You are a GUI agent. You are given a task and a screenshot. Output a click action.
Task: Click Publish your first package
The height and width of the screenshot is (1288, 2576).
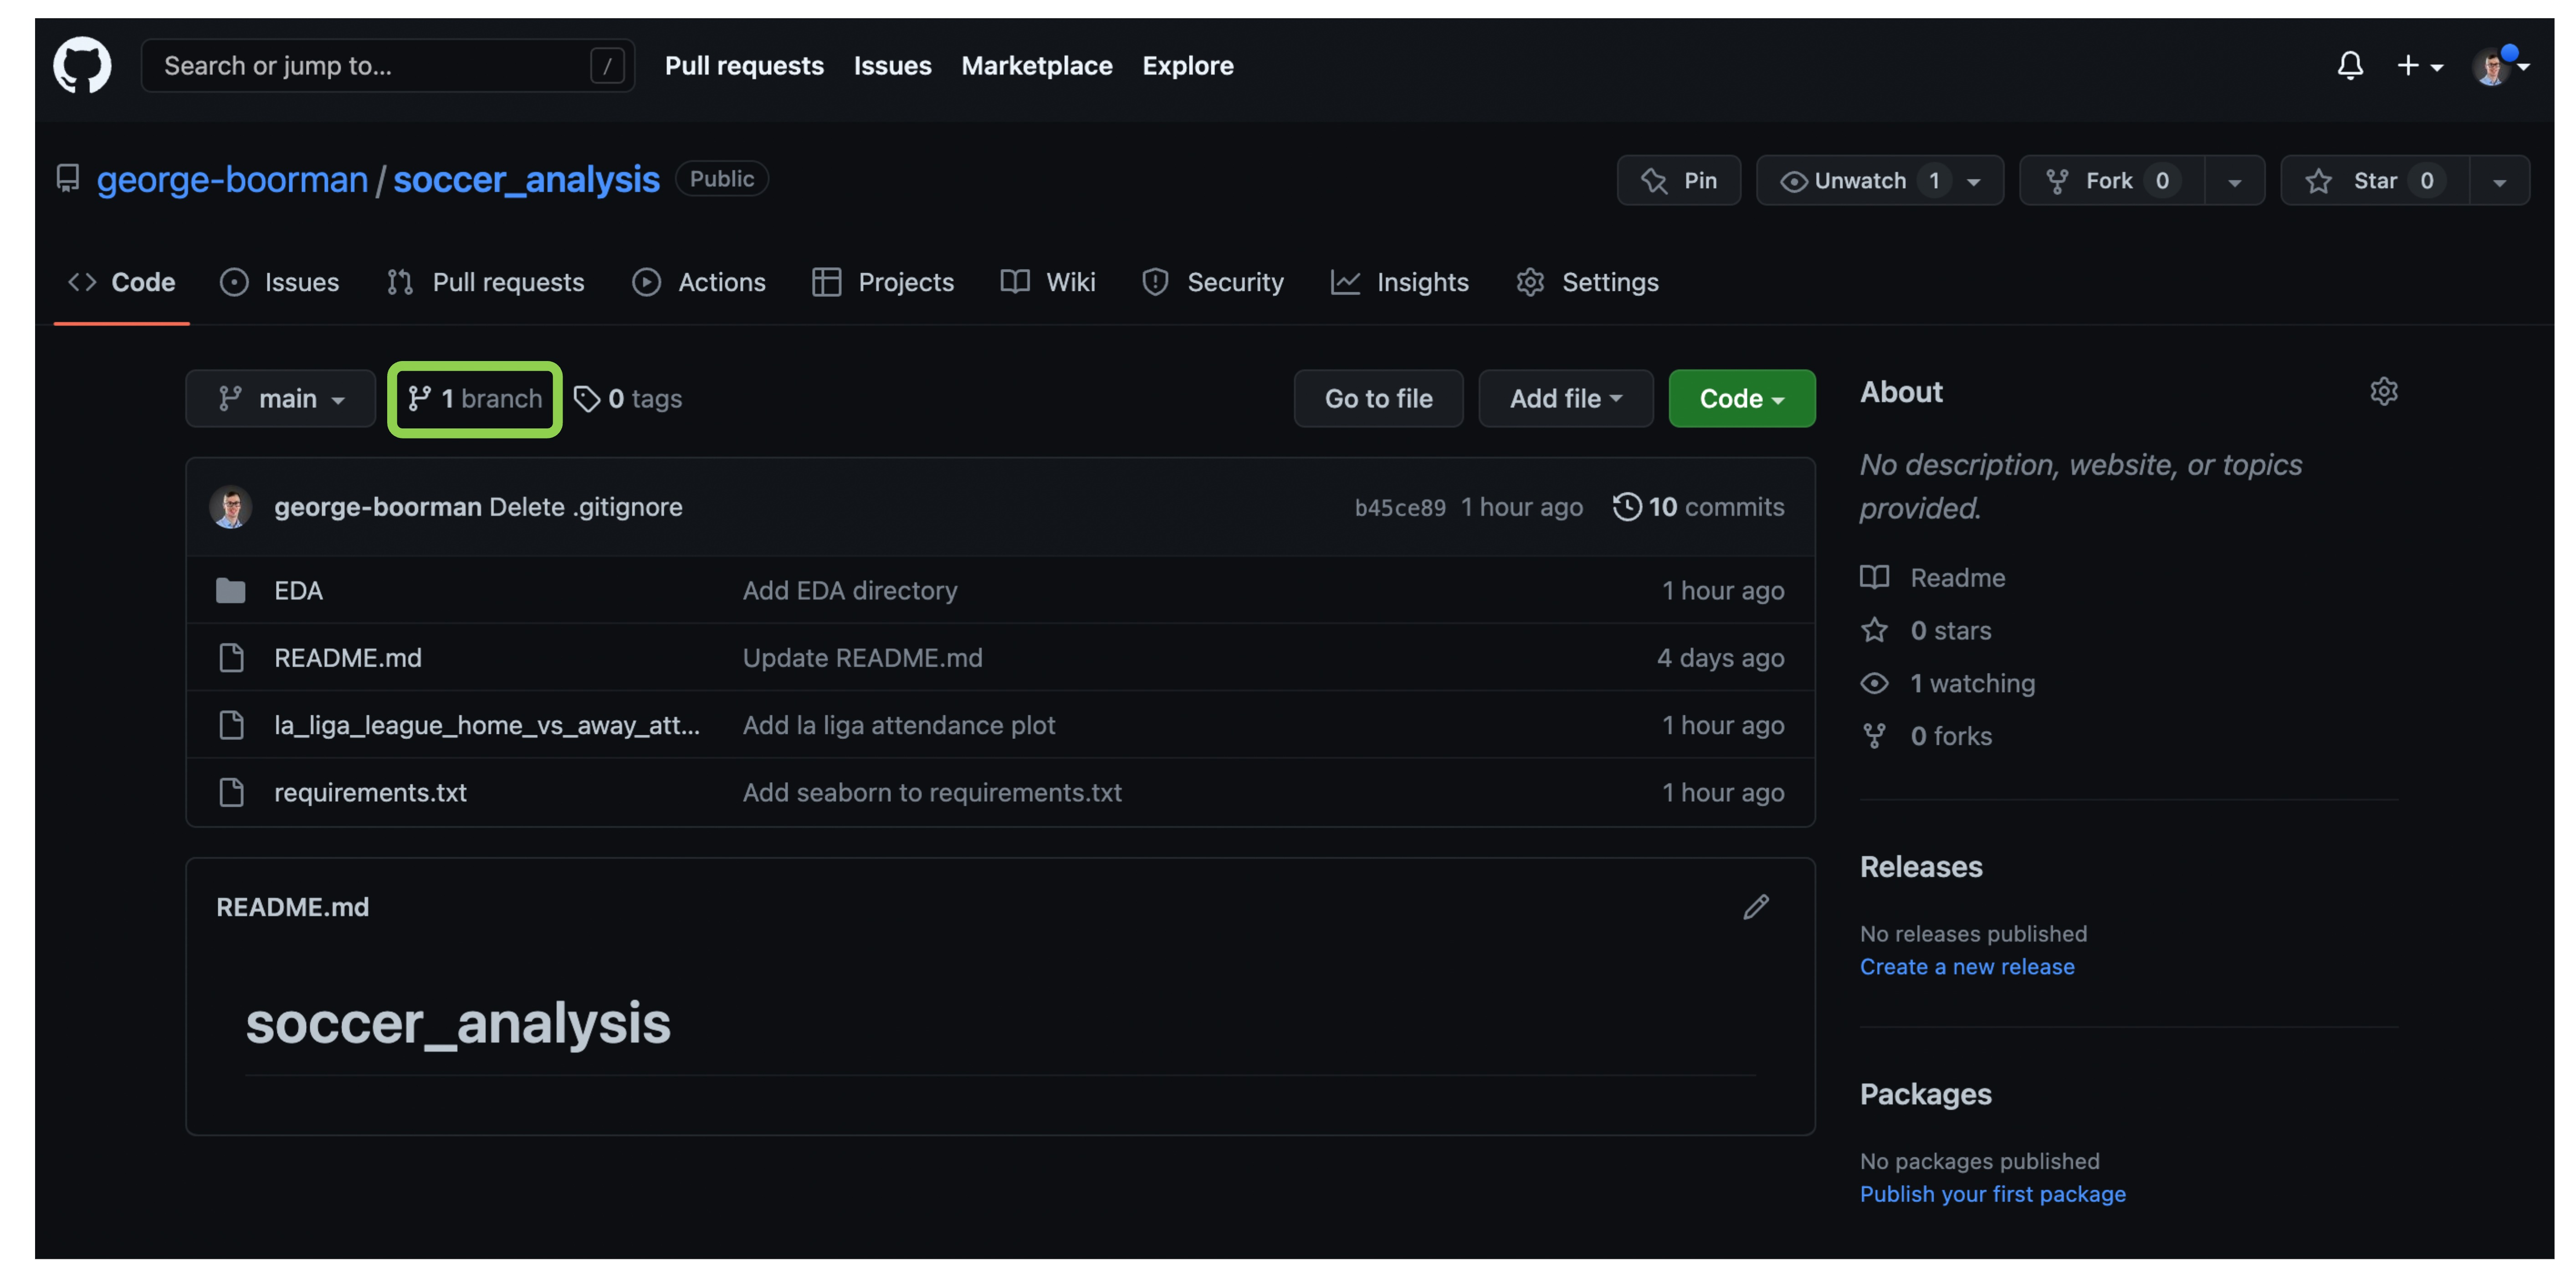coord(1992,1194)
